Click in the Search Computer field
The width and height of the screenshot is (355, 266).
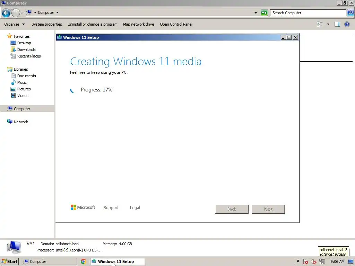click(308, 13)
